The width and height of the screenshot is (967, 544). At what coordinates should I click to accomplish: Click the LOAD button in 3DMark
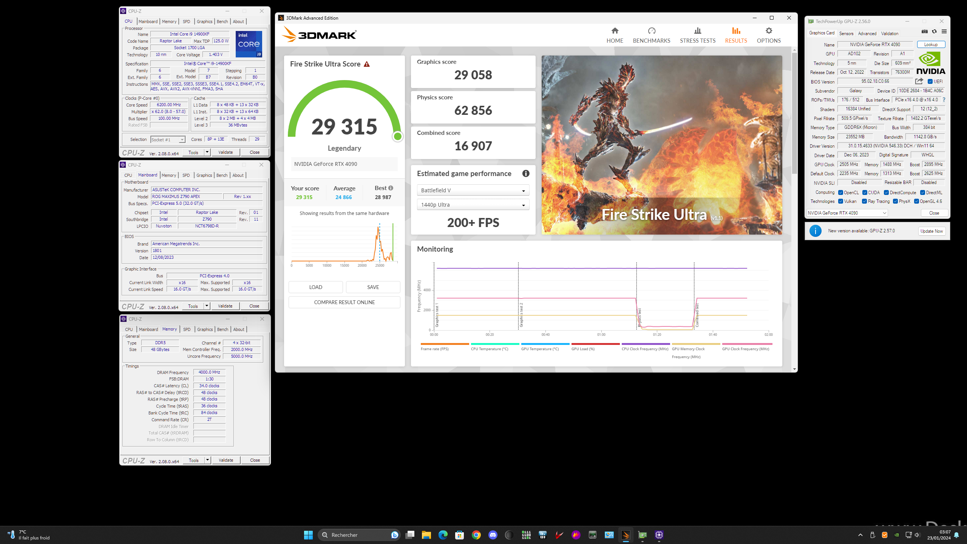point(315,287)
